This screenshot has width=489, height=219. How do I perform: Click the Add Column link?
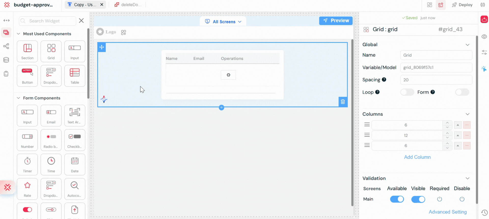[x=417, y=157]
